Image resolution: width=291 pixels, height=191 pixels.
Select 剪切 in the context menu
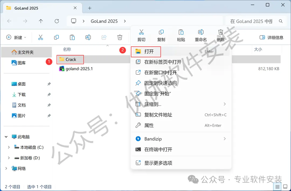(x=141, y=35)
